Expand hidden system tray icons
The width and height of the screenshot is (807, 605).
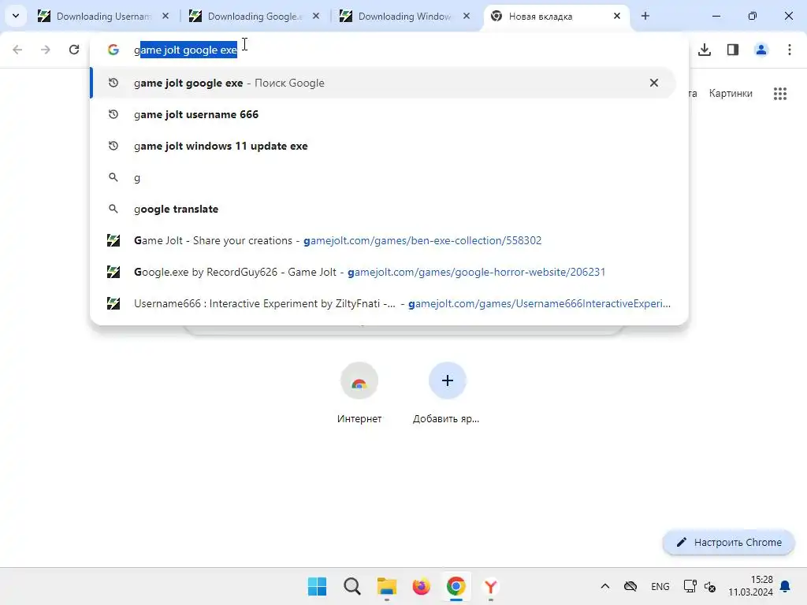[x=605, y=586]
